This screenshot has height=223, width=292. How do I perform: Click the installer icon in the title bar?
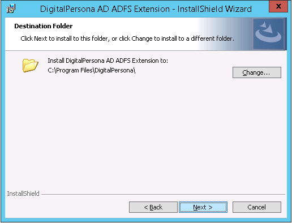click(x=11, y=8)
